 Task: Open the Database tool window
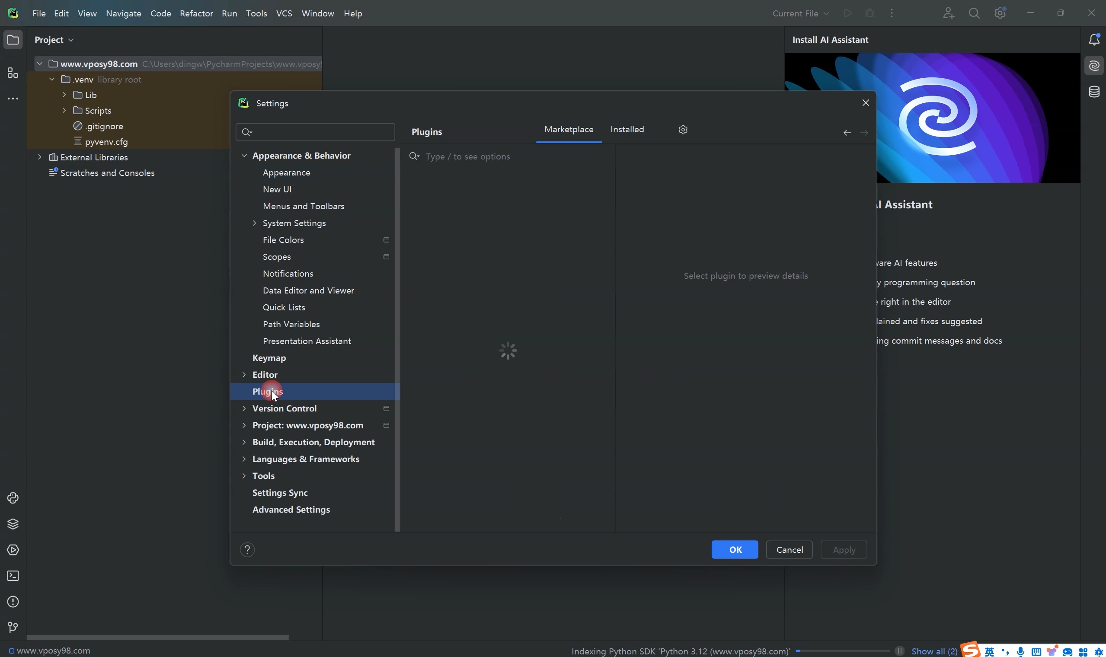click(1094, 92)
